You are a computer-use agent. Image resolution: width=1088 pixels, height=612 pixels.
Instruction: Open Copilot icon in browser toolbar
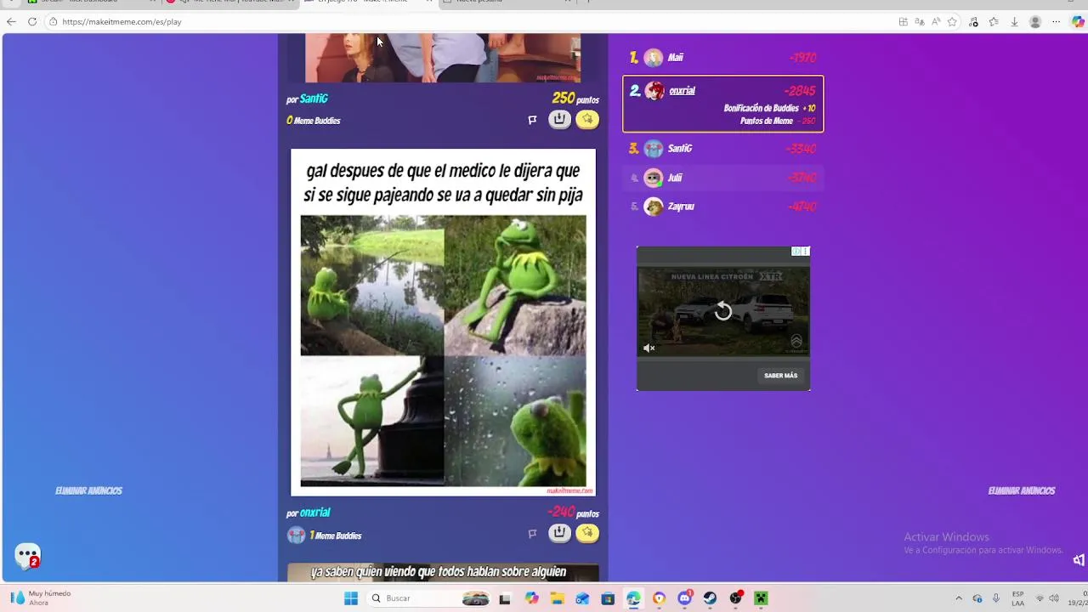1078,22
